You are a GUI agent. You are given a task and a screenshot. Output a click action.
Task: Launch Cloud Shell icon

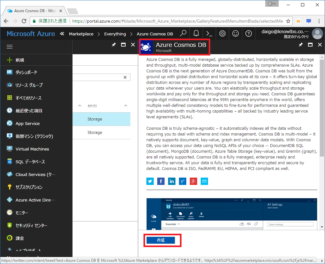click(x=209, y=33)
